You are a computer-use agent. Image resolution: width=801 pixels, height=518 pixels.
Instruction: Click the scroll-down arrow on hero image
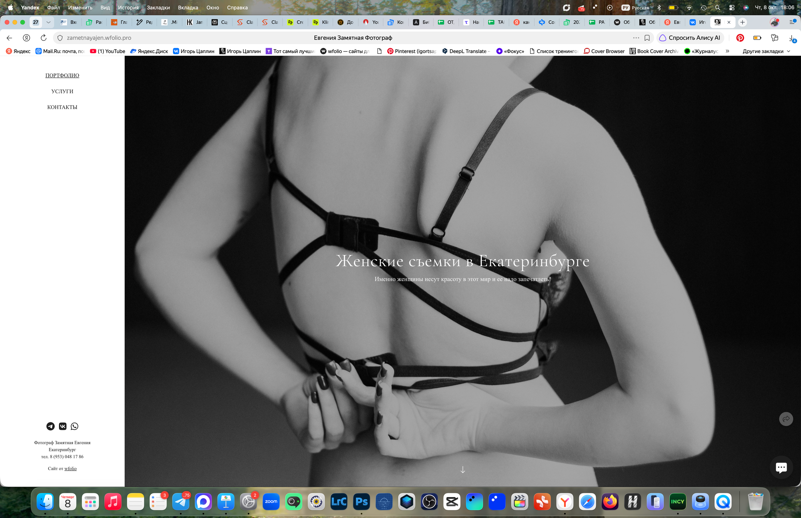click(463, 469)
